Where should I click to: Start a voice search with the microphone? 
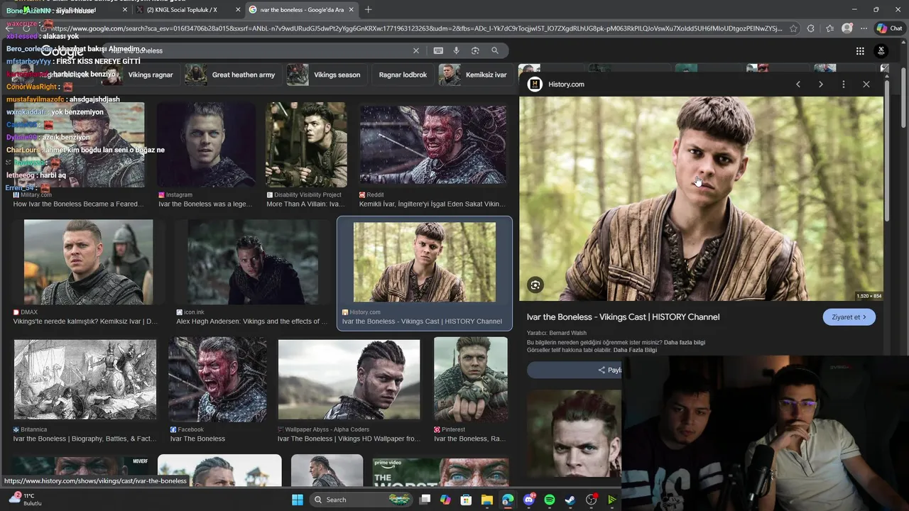(456, 50)
